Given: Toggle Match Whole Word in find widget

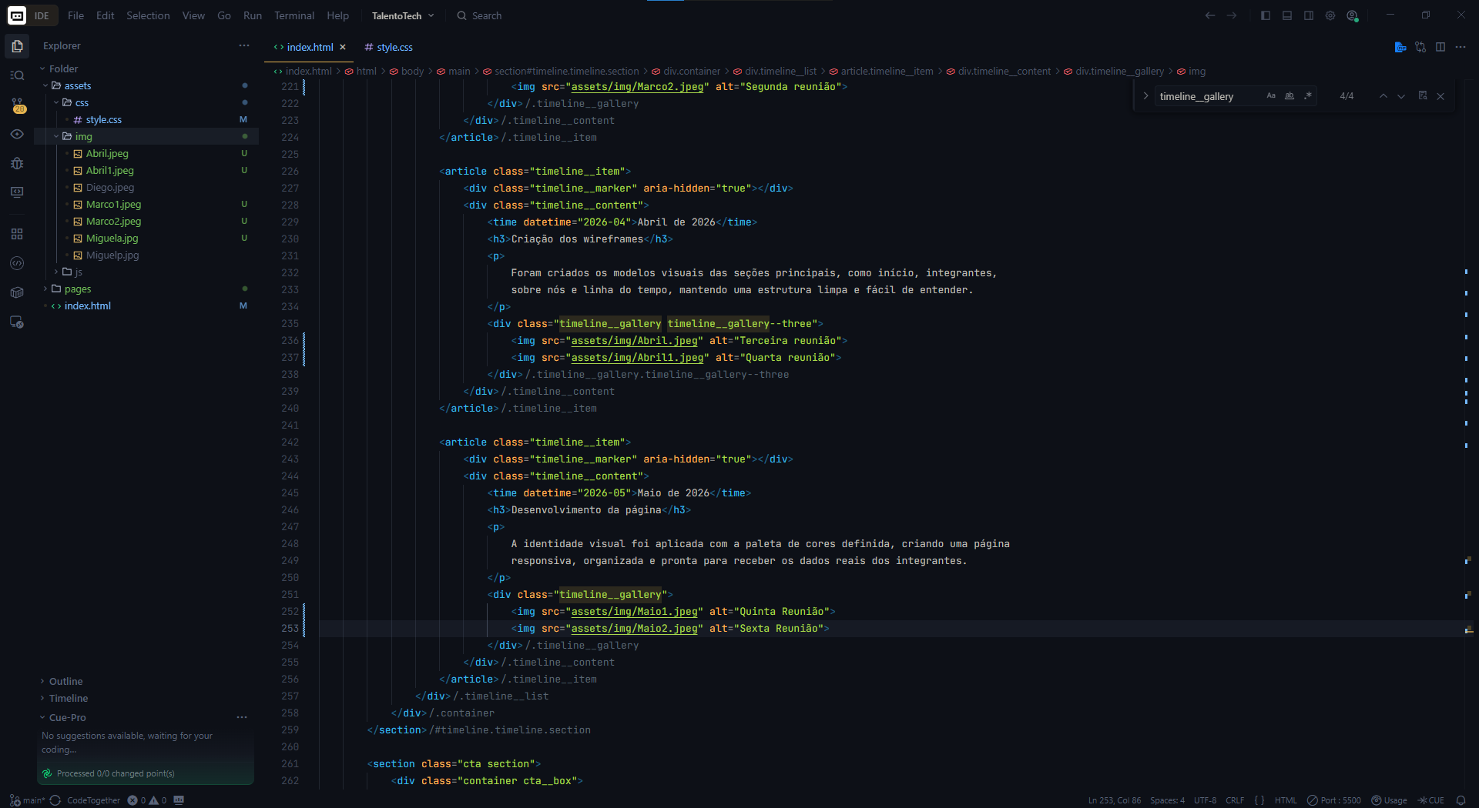Looking at the screenshot, I should coord(1290,96).
